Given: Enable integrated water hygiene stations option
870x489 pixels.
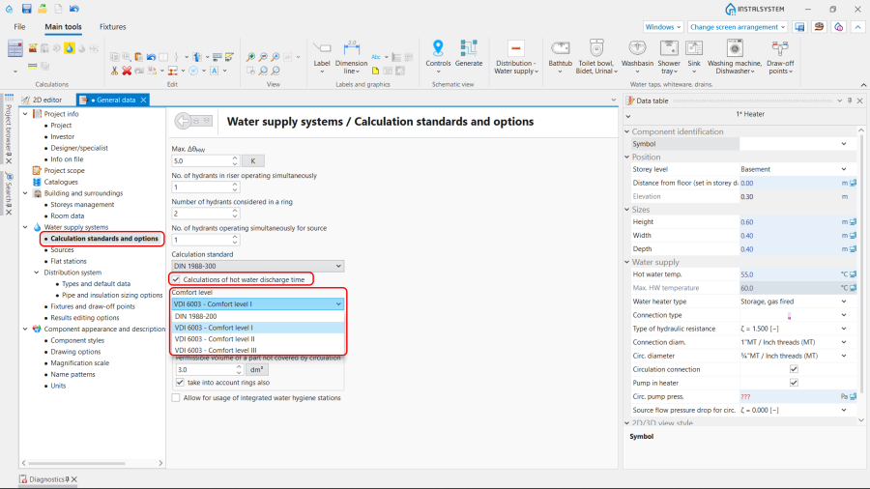Looking at the screenshot, I should (x=177, y=397).
